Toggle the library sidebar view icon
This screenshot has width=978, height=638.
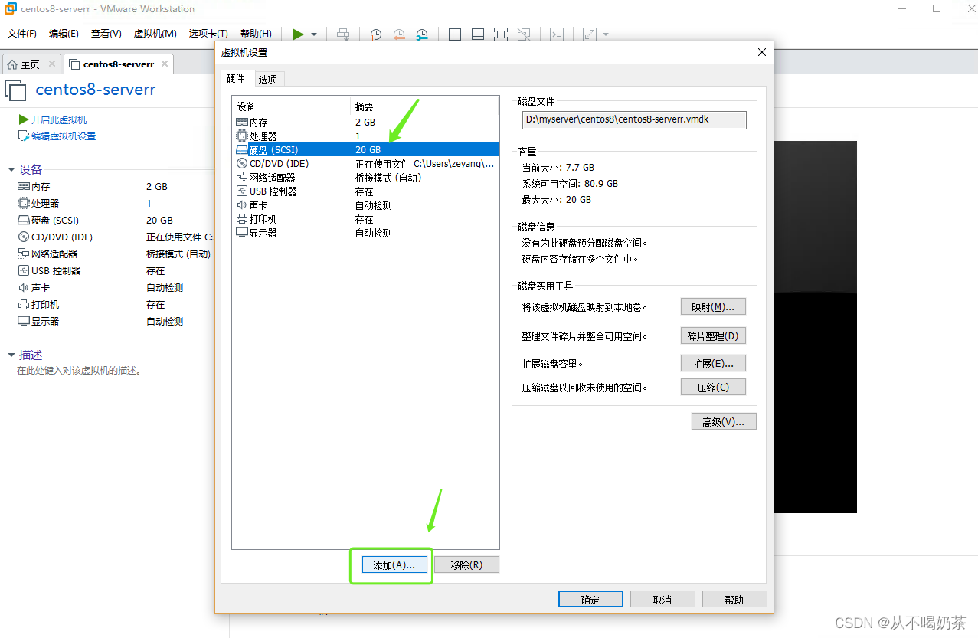[x=455, y=34]
